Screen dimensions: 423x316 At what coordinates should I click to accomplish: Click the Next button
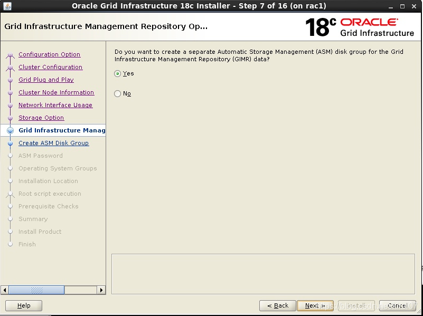315,305
